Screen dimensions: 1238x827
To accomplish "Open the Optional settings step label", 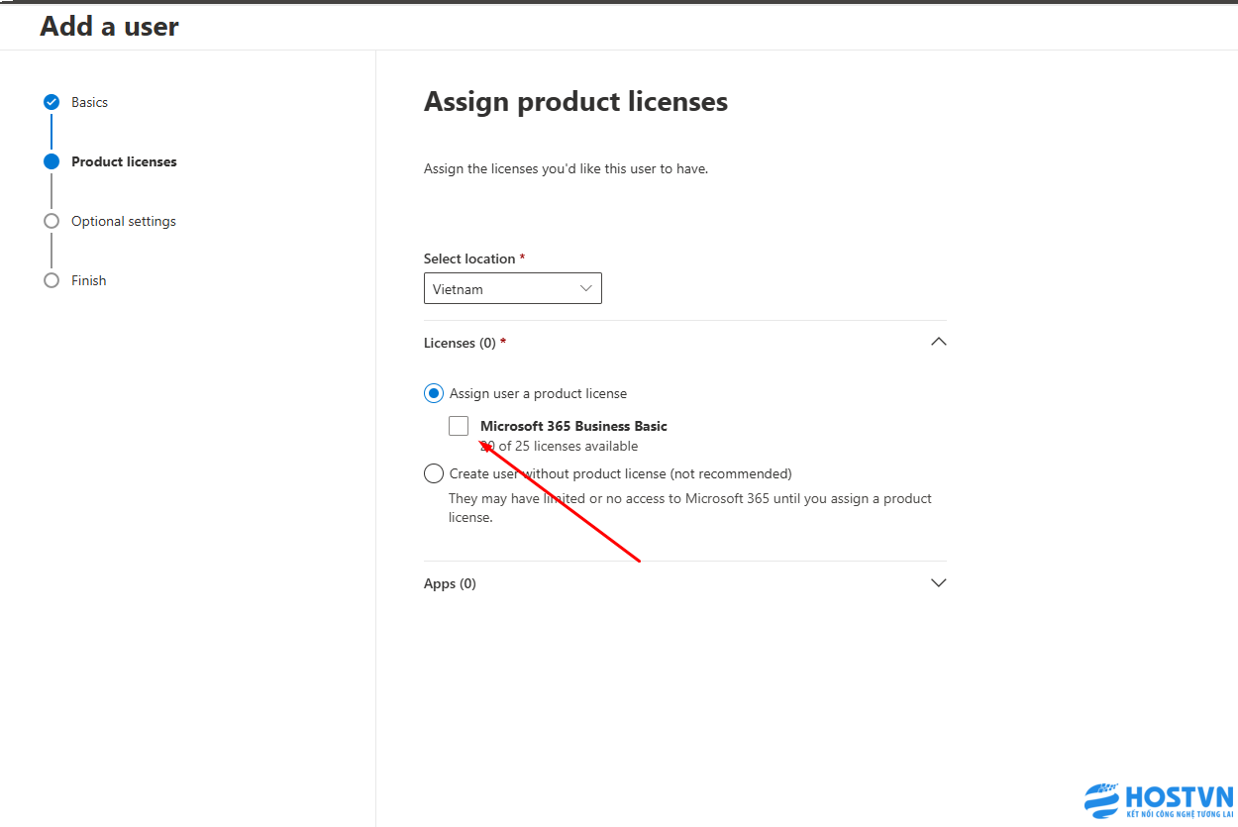I will point(124,221).
